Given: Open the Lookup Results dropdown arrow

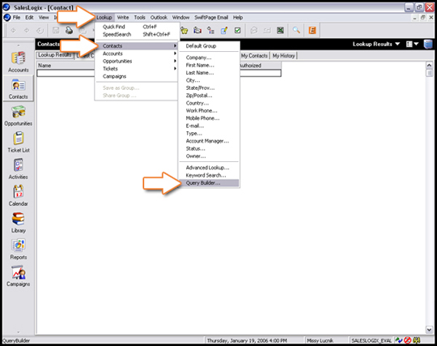Looking at the screenshot, I should [x=397, y=44].
